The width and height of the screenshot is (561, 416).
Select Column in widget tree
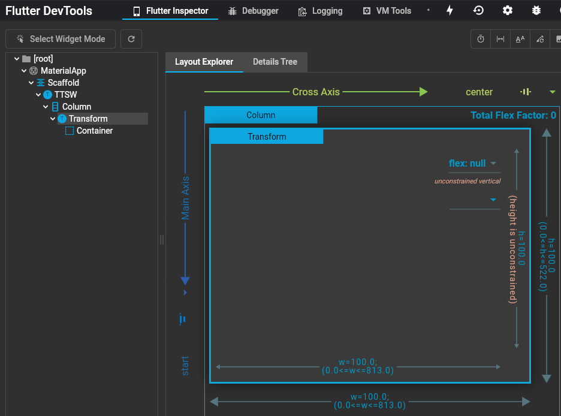coord(77,107)
